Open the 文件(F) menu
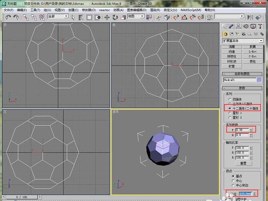The height and width of the screenshot is (201, 268). 9,10
